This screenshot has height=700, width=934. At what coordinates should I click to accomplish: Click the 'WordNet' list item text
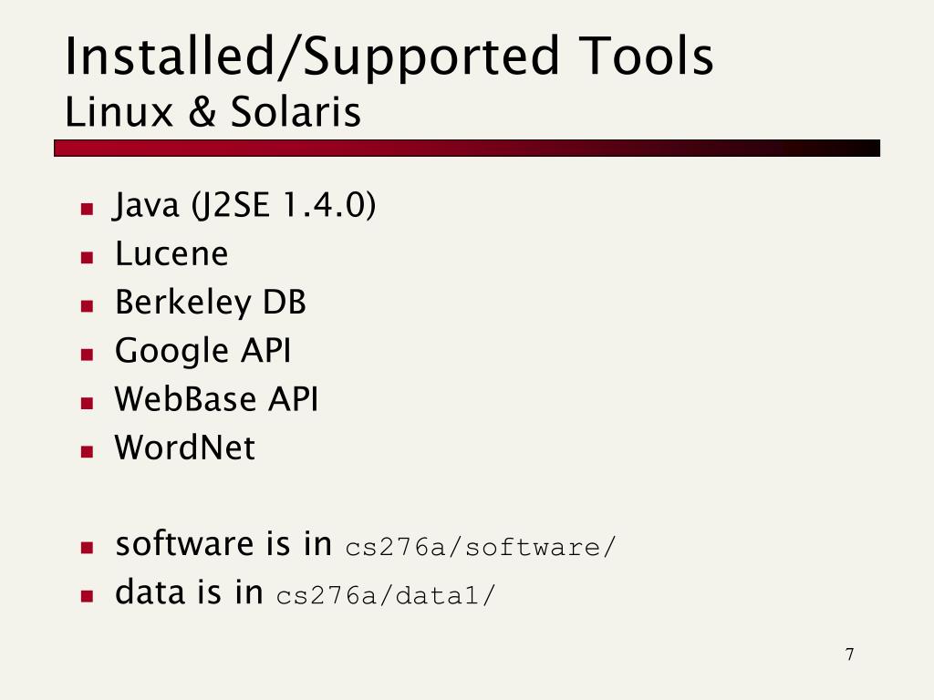pos(184,448)
